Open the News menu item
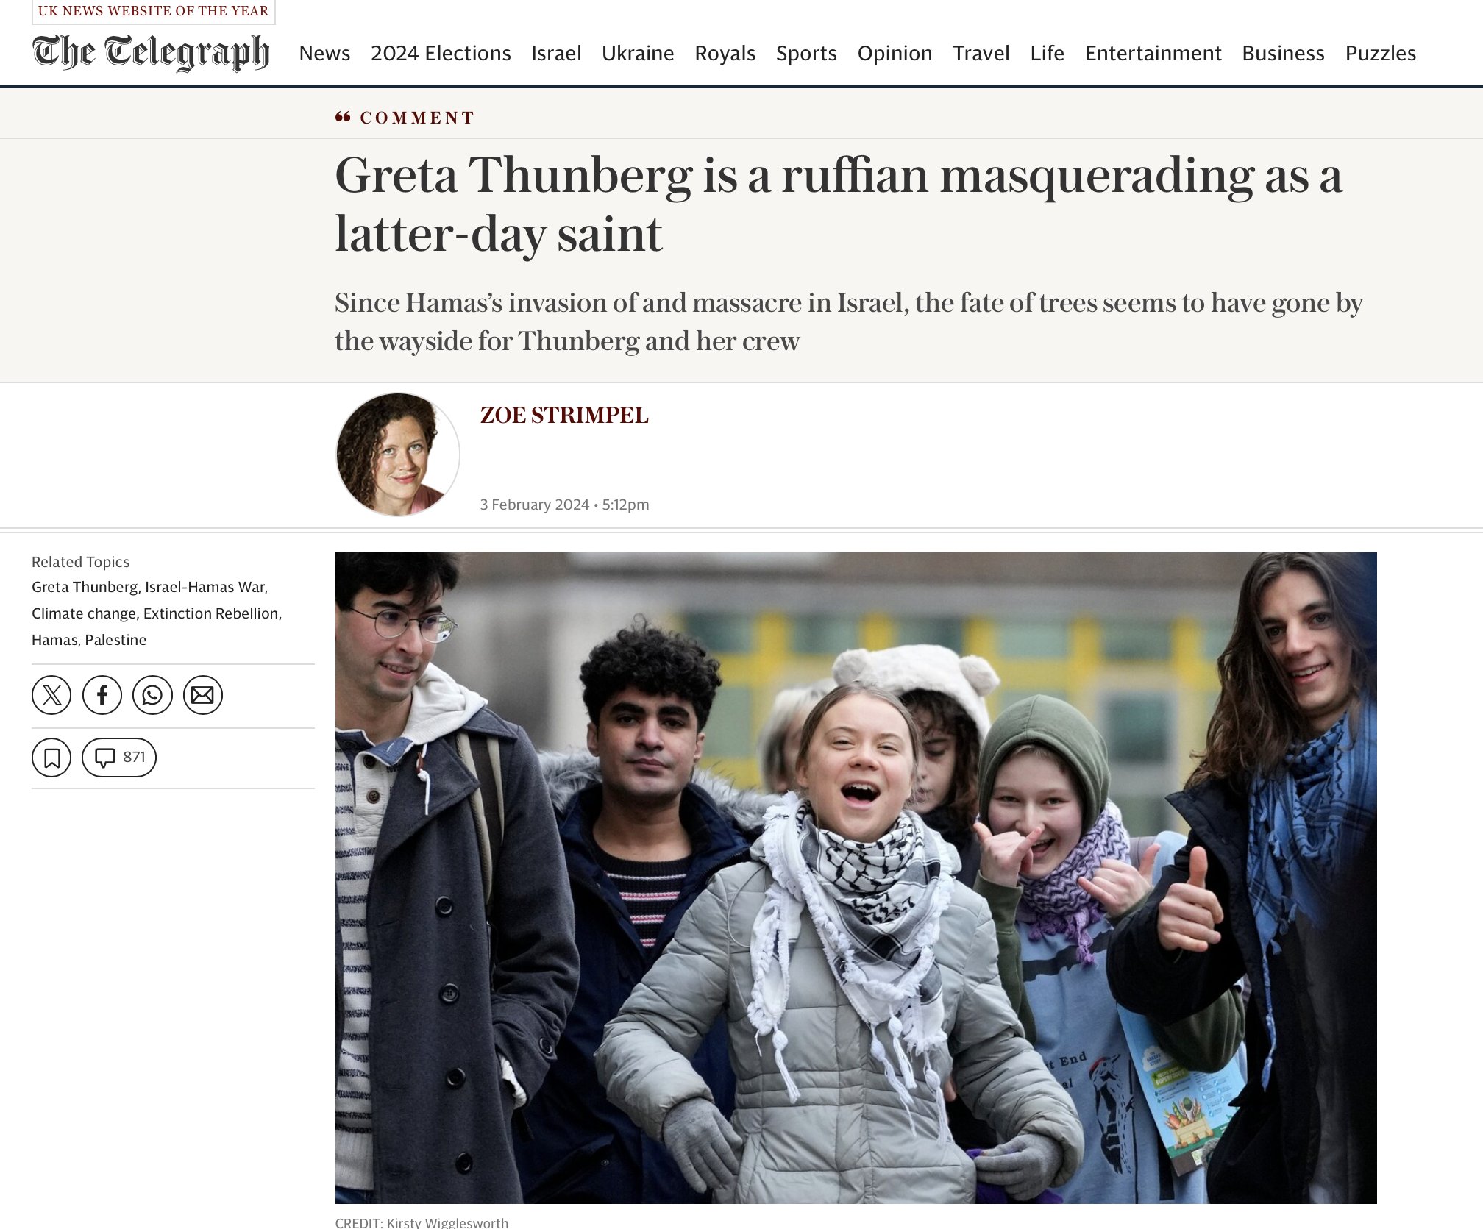The image size is (1483, 1229). (x=324, y=53)
